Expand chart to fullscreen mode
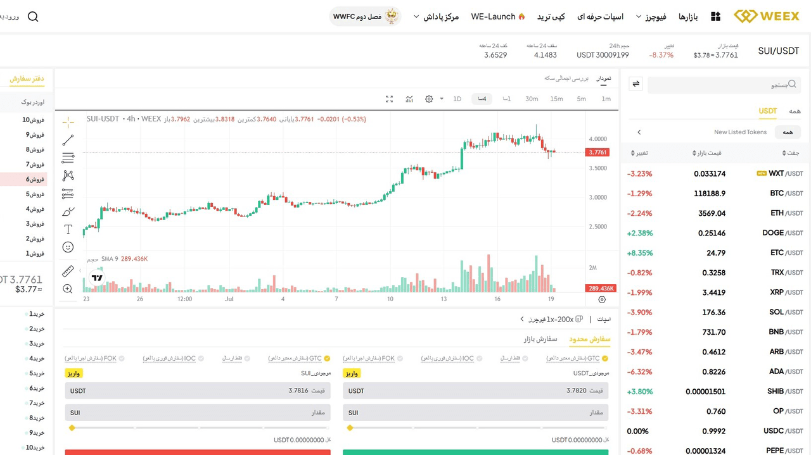The width and height of the screenshot is (811, 455). pyautogui.click(x=389, y=99)
